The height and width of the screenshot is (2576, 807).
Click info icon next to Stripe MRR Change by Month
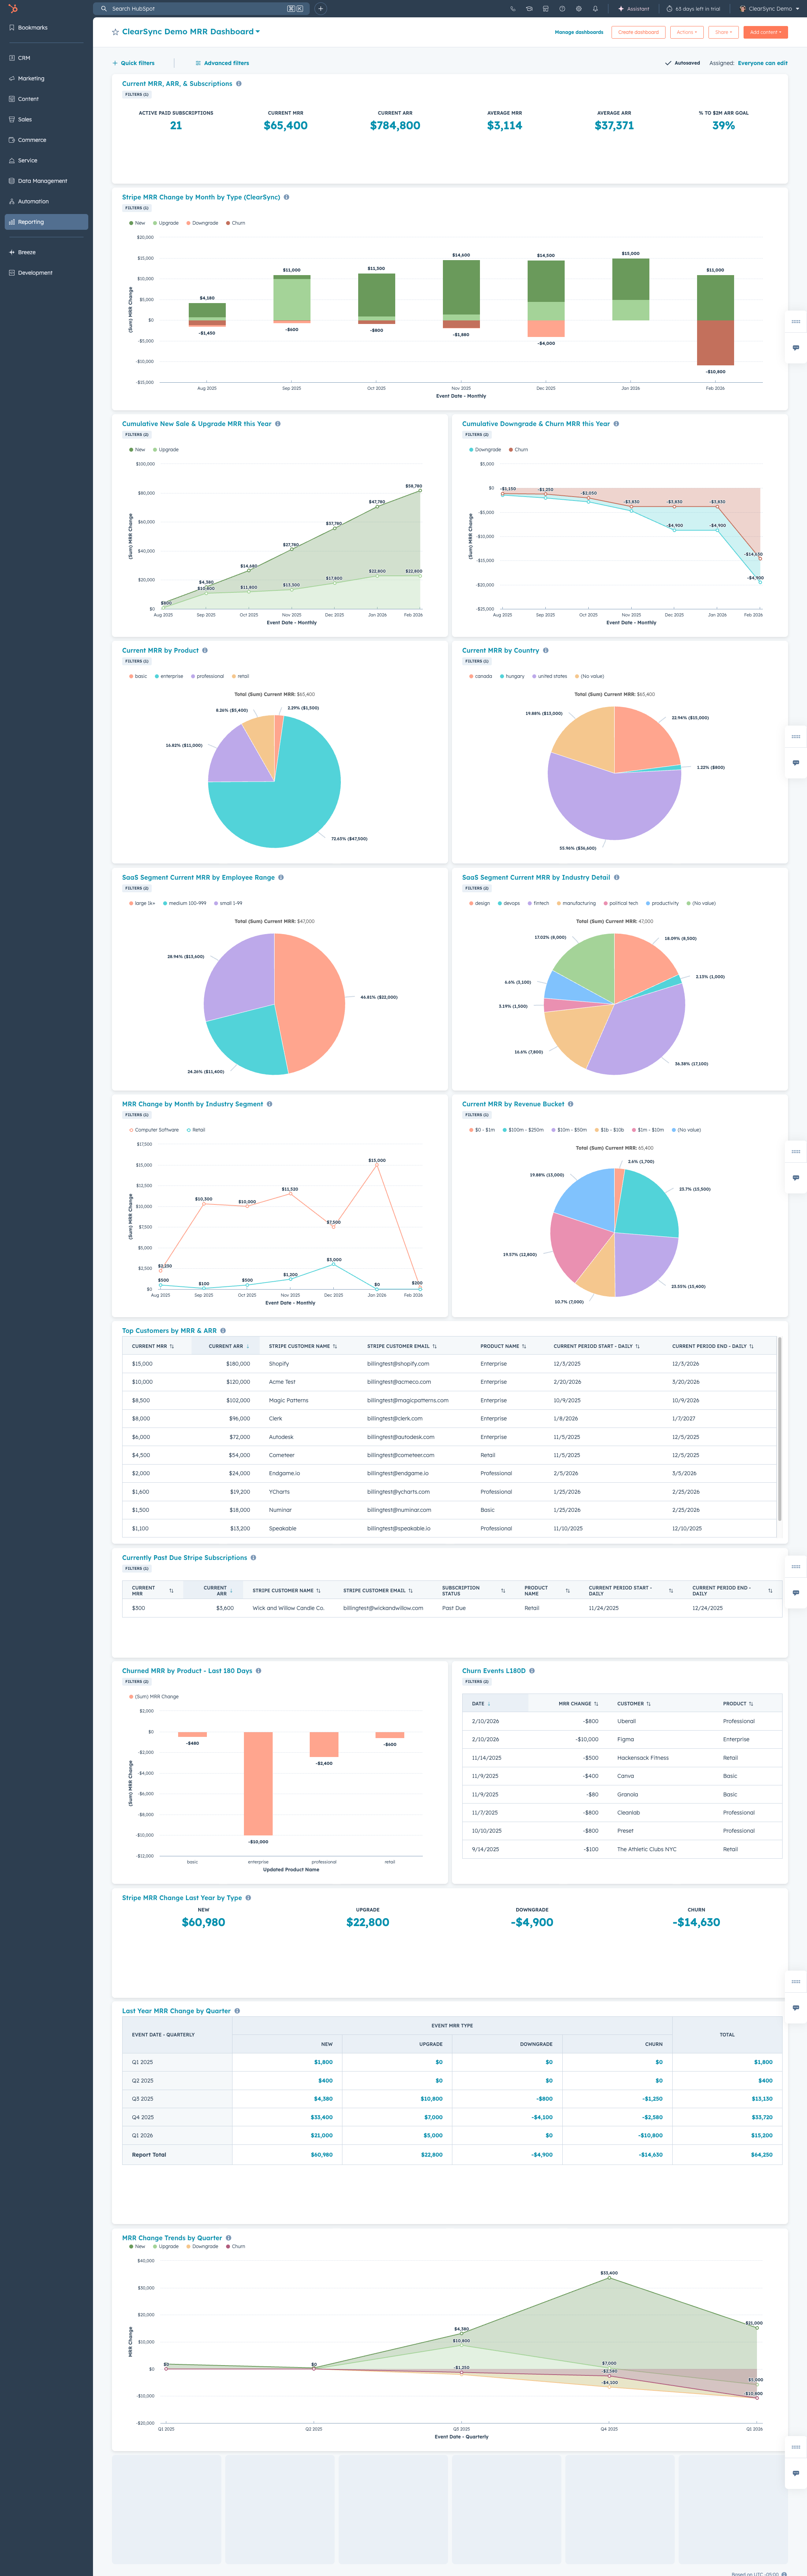[x=286, y=197]
